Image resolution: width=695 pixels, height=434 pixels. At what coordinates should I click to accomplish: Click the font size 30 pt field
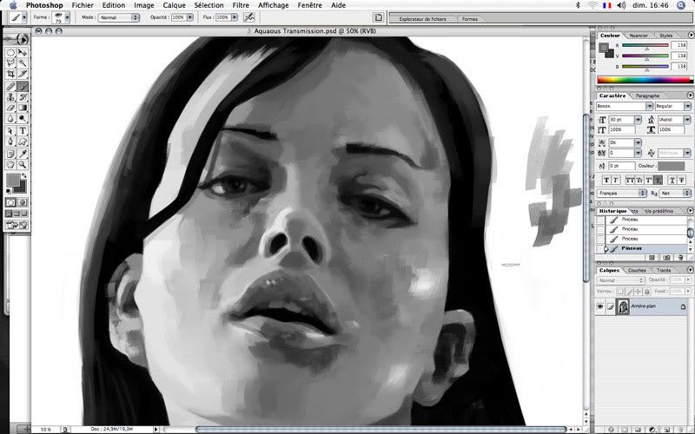point(619,118)
